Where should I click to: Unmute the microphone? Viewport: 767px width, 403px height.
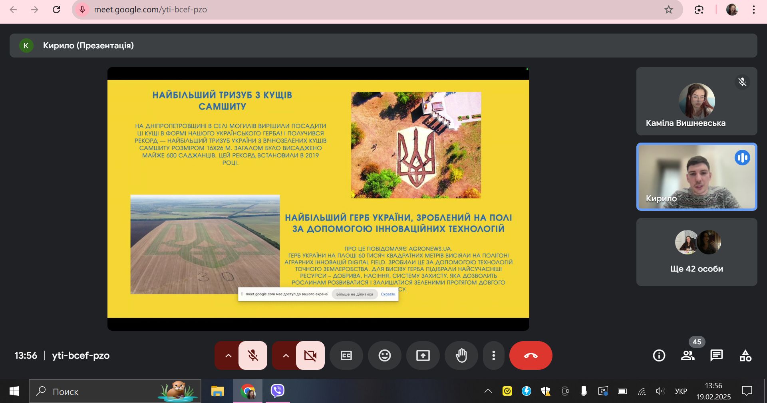[252, 355]
